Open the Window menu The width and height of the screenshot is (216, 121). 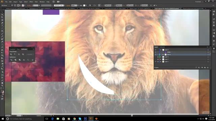[42, 2]
